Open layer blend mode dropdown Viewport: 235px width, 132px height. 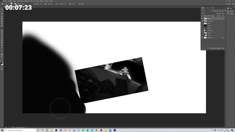(209, 14)
